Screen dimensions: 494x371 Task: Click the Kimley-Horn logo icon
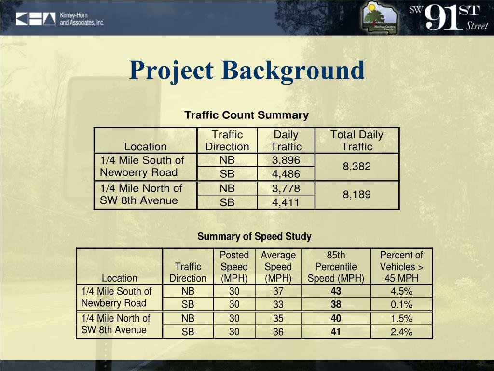36,19
